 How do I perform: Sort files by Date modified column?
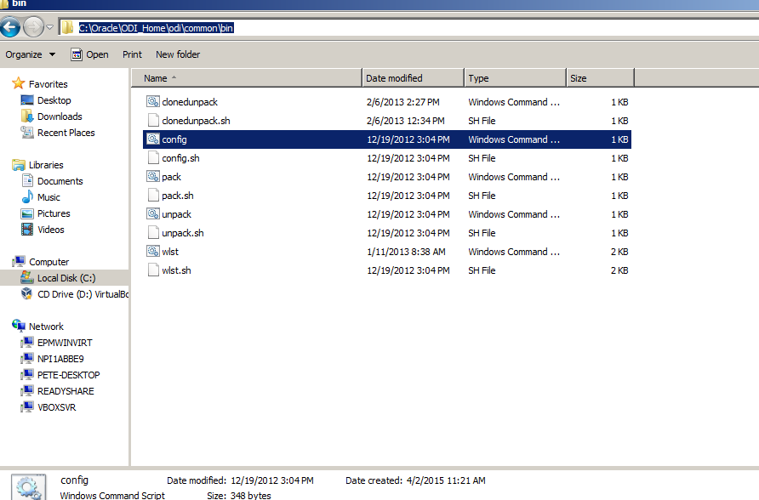coord(412,78)
